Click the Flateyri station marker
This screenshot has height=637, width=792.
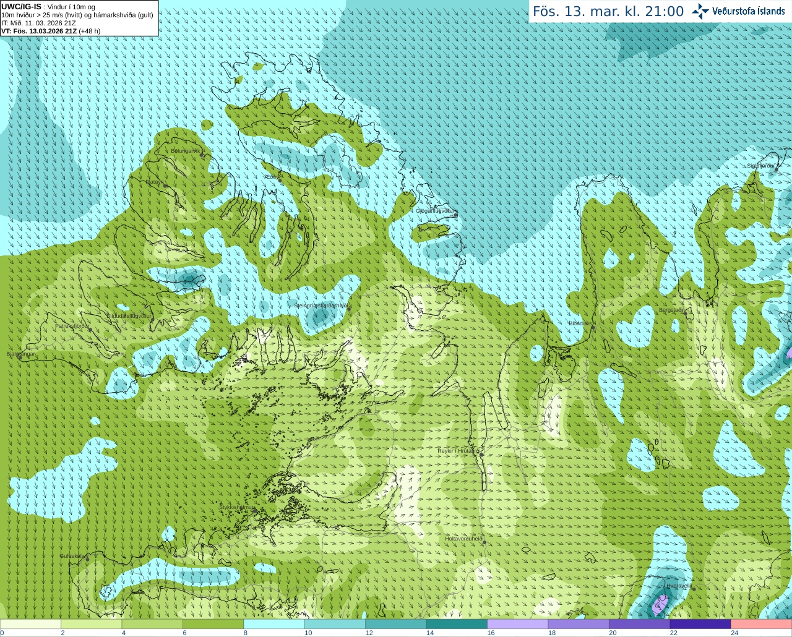165,186
